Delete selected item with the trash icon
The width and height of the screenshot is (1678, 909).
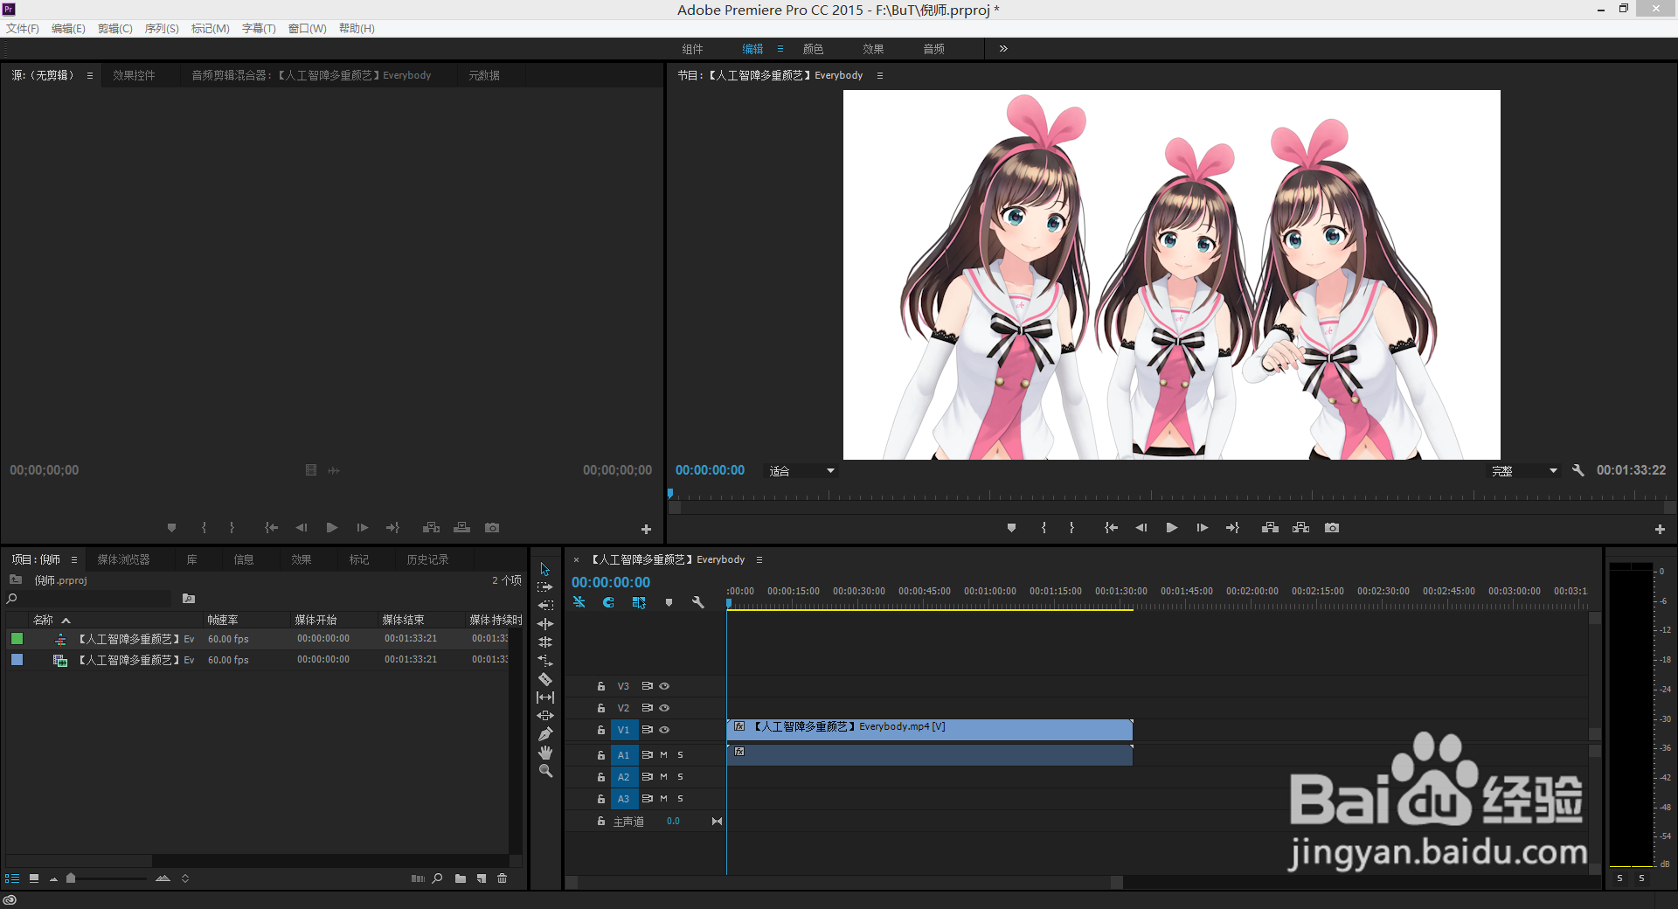(503, 878)
